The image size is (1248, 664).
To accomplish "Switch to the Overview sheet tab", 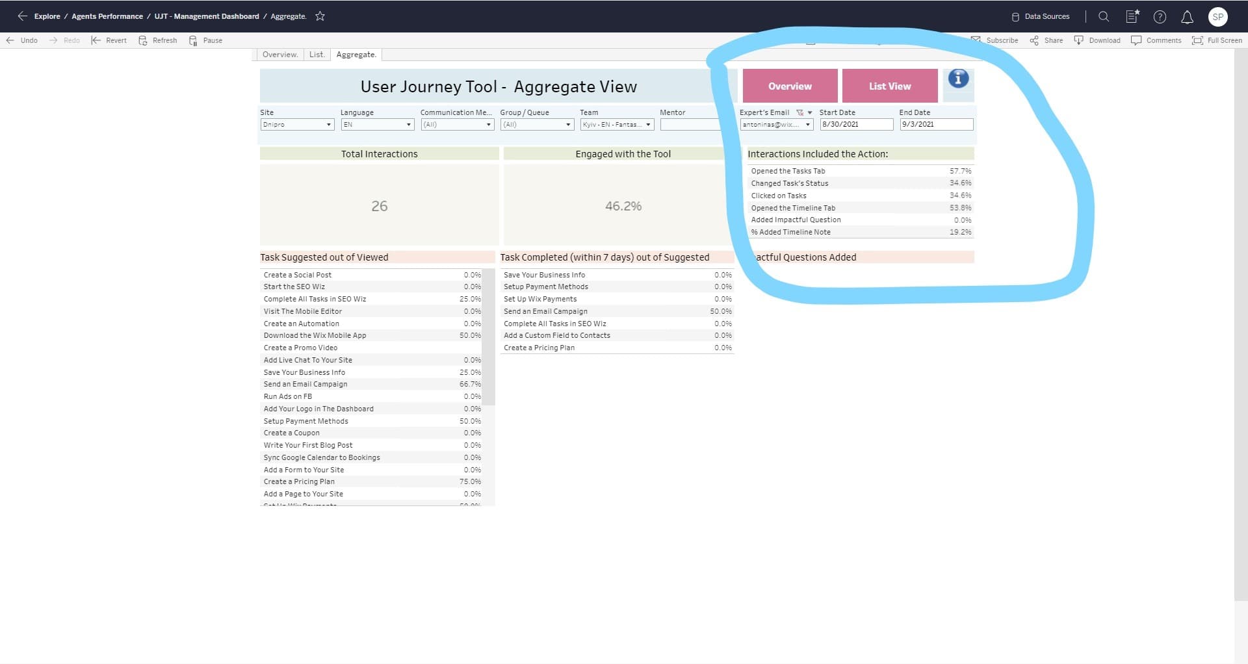I will (x=280, y=55).
